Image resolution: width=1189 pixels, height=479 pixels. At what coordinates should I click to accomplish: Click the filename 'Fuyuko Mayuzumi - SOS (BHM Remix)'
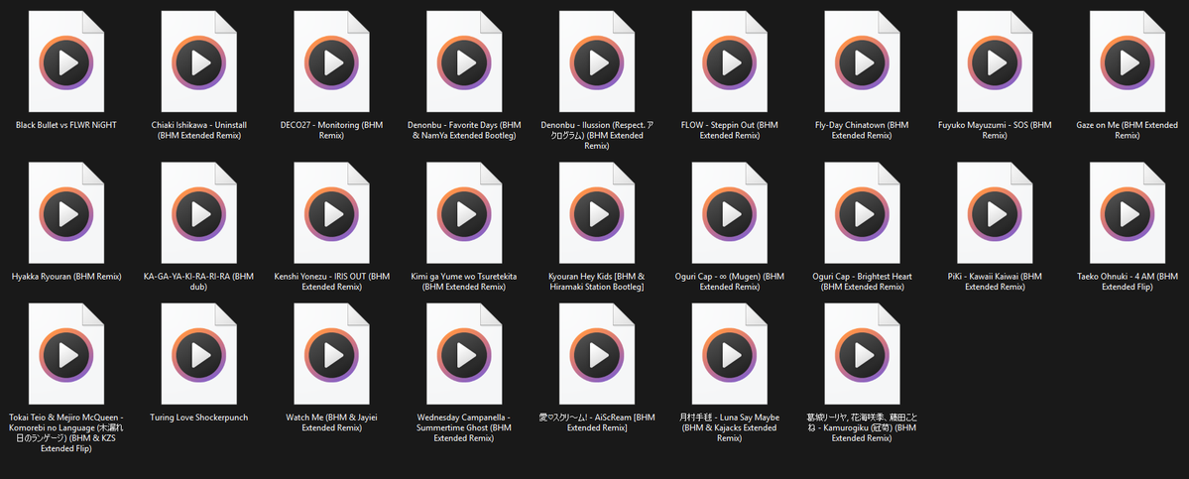(995, 130)
